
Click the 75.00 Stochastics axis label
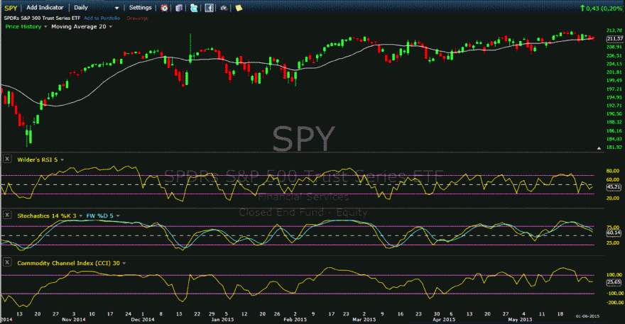click(x=613, y=228)
